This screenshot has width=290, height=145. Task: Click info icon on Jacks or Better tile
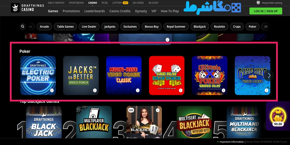point(95,90)
